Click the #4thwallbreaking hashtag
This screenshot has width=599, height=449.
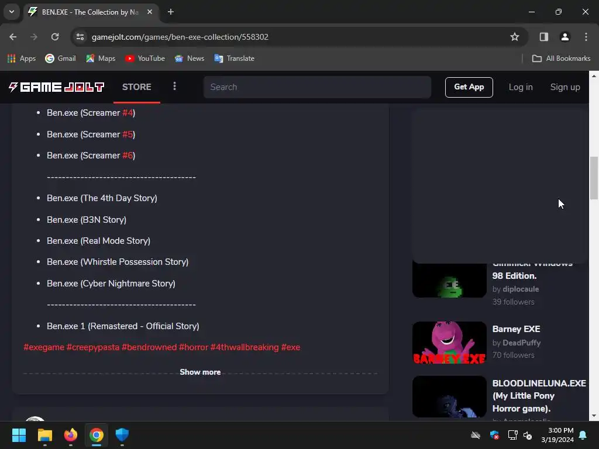[245, 347]
